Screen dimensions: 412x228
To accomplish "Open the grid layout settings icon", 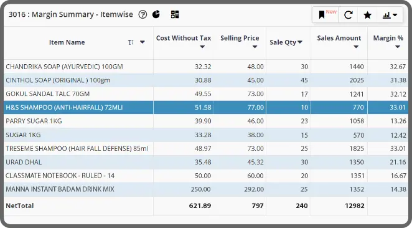I will (175, 14).
